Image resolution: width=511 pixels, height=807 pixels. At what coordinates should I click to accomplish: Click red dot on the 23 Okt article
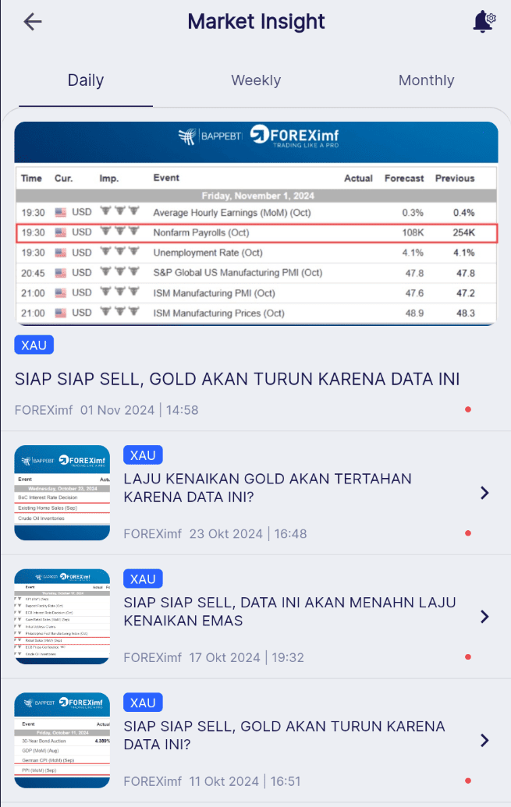coord(468,533)
